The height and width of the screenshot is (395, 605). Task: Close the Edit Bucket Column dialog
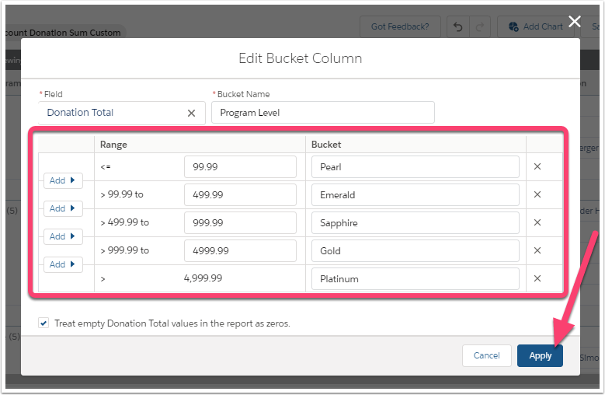click(x=575, y=21)
